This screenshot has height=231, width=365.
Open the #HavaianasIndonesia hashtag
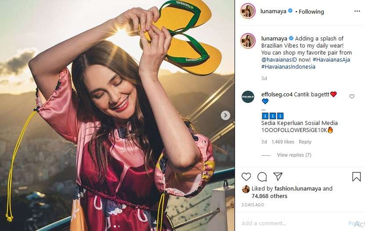288,66
